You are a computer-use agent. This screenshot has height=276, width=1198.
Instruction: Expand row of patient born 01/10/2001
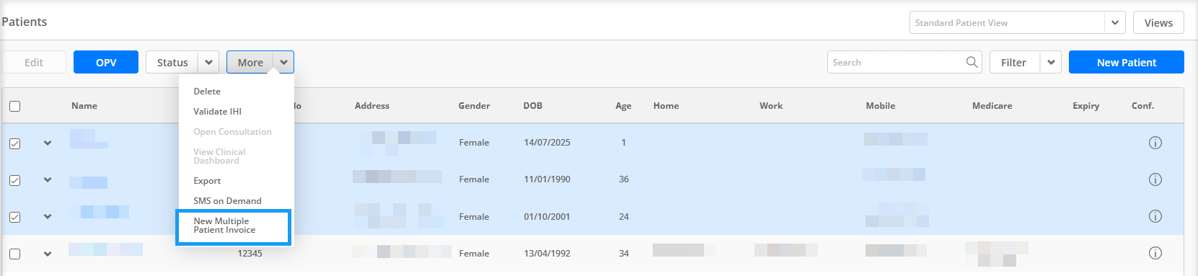click(48, 216)
